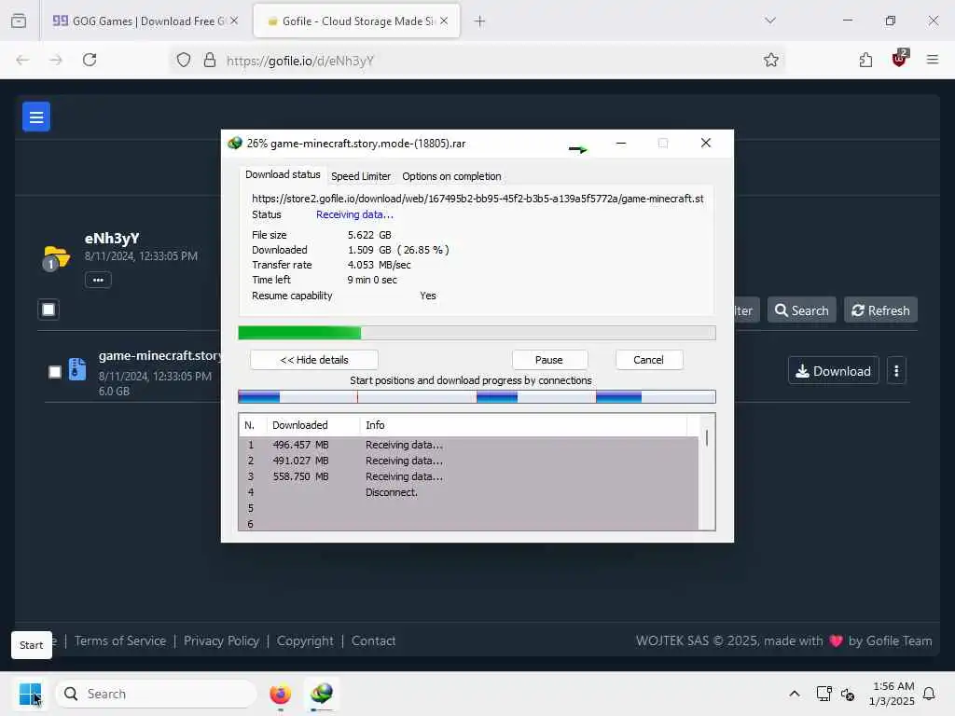Open the uBlock Origin extension icon
This screenshot has height=716, width=955.
click(x=899, y=59)
